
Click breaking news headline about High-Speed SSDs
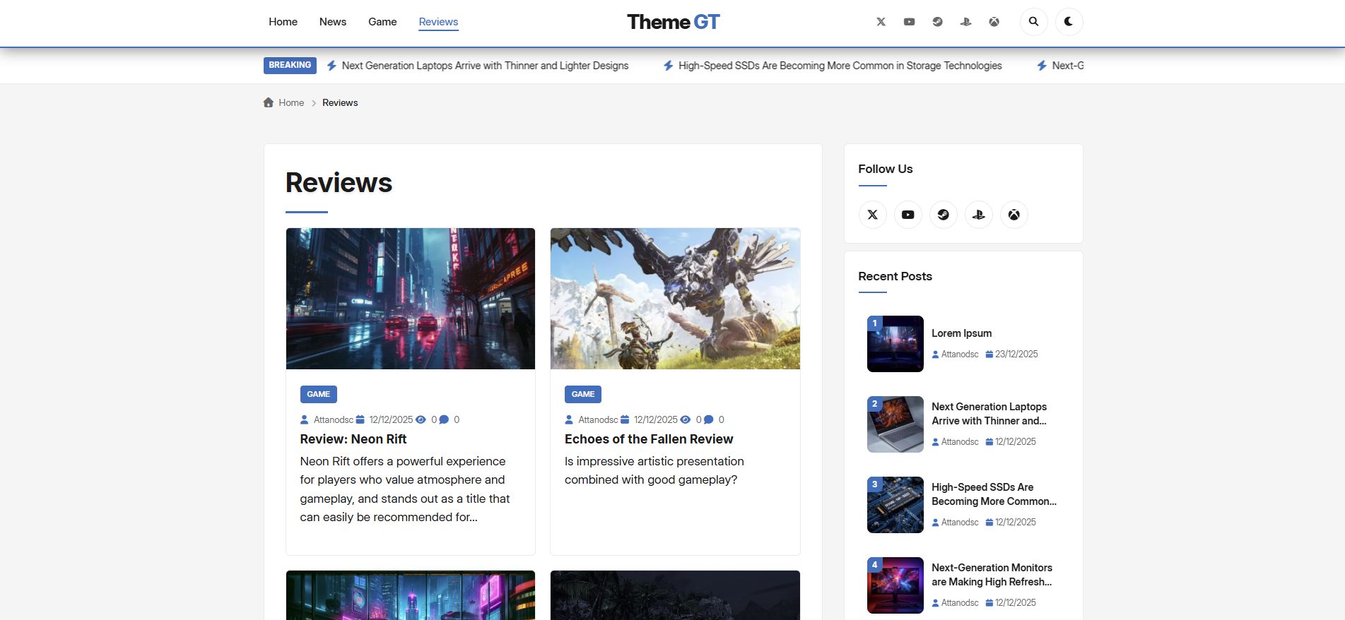click(840, 66)
